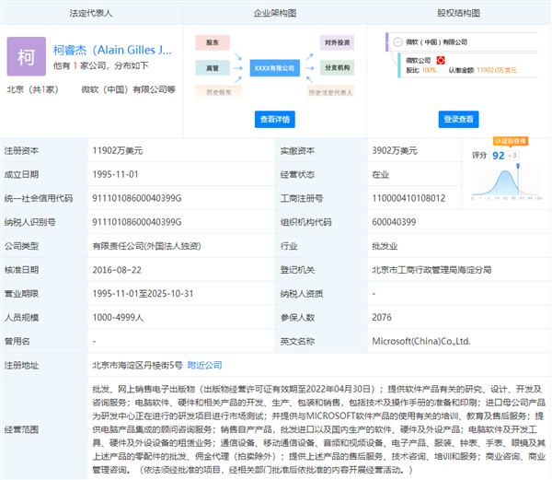Click the 对外投资 box in diagram
Image resolution: width=552 pixels, height=480 pixels.
(337, 42)
